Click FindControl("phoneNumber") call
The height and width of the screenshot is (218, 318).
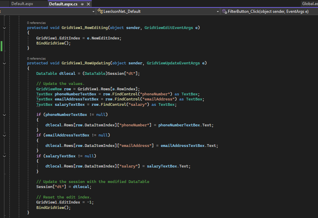tap(142, 94)
